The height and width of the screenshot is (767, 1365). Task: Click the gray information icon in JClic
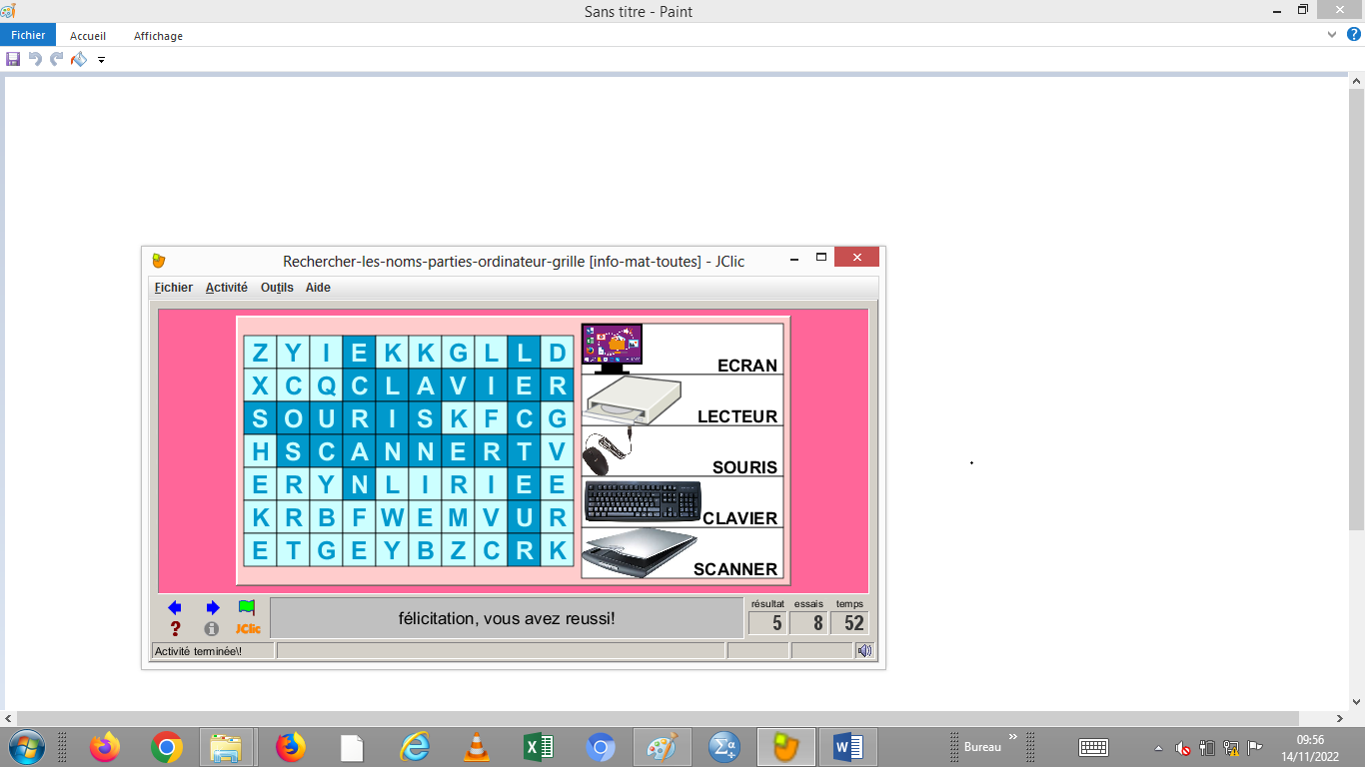tap(211, 629)
